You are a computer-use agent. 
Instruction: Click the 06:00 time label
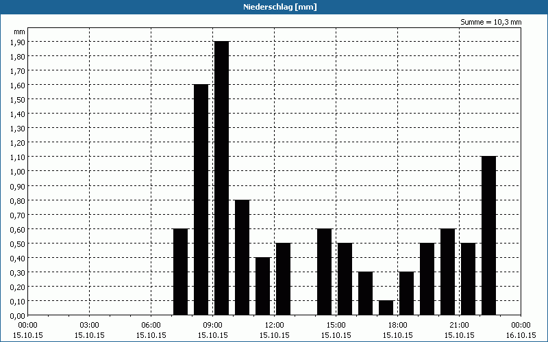coord(151,326)
